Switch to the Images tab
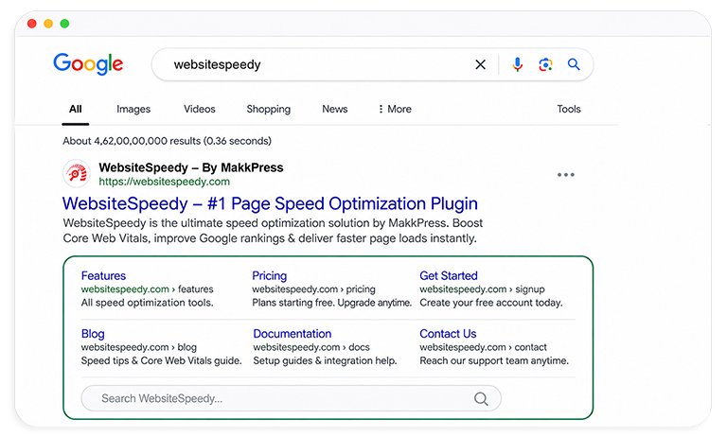Screen dimensions: 727x437 [133, 109]
